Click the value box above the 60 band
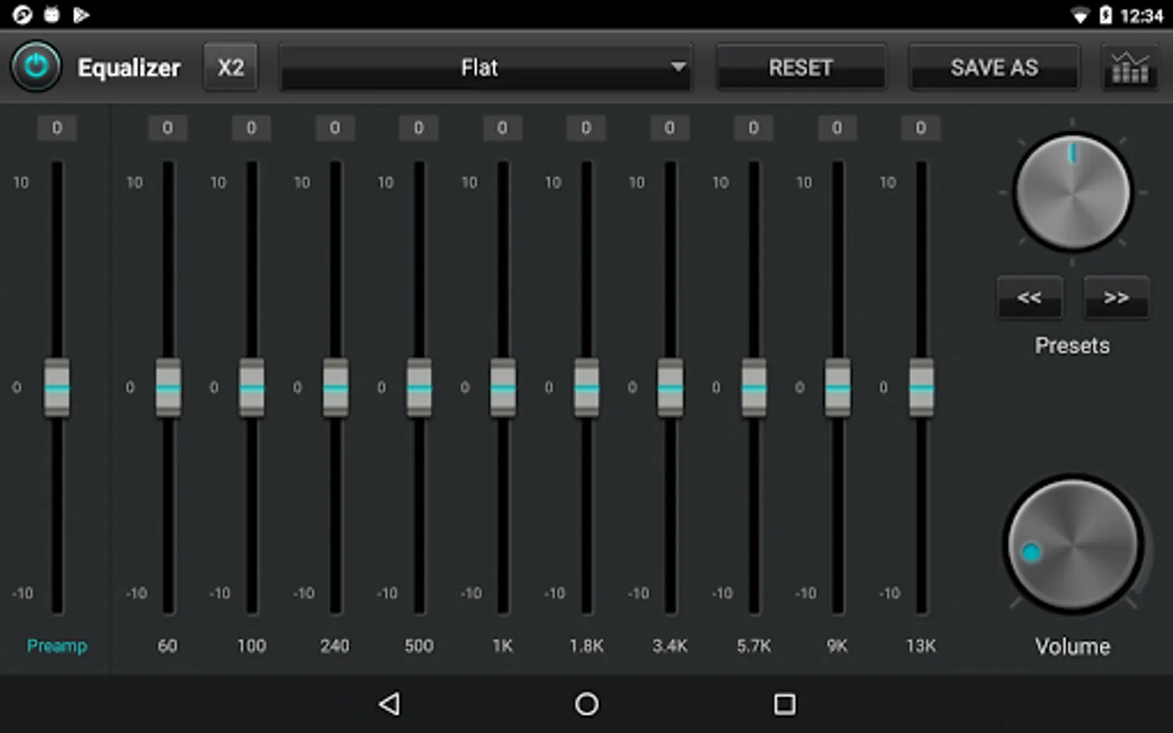This screenshot has width=1173, height=733. [x=168, y=128]
